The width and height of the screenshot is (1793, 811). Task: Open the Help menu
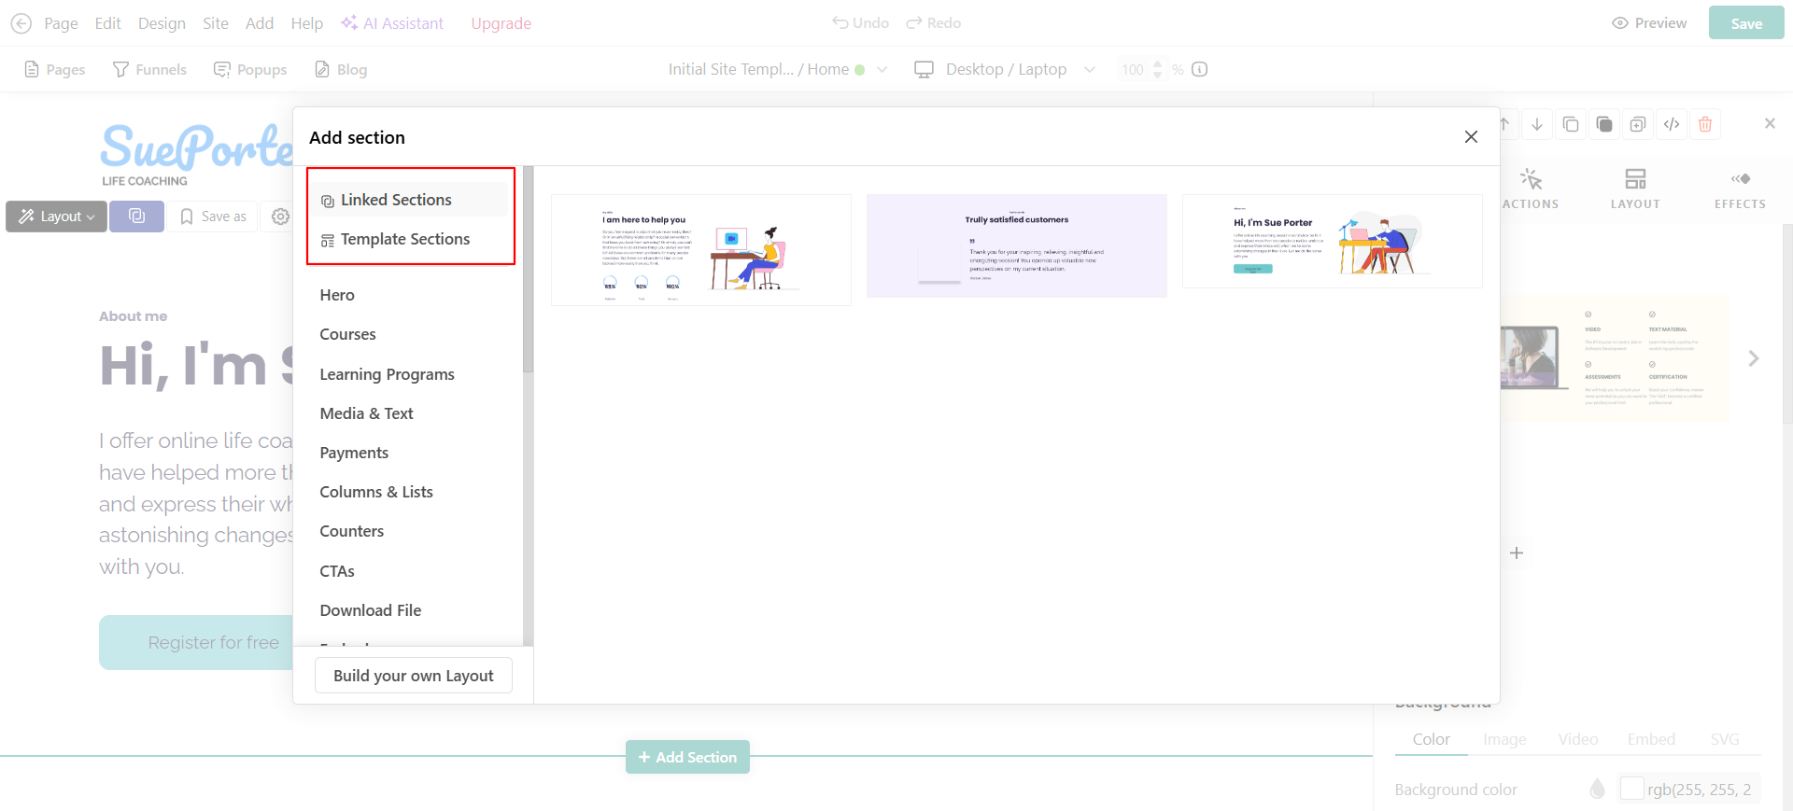coord(306,23)
